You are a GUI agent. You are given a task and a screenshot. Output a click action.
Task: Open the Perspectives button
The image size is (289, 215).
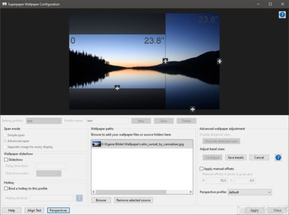coord(59,210)
